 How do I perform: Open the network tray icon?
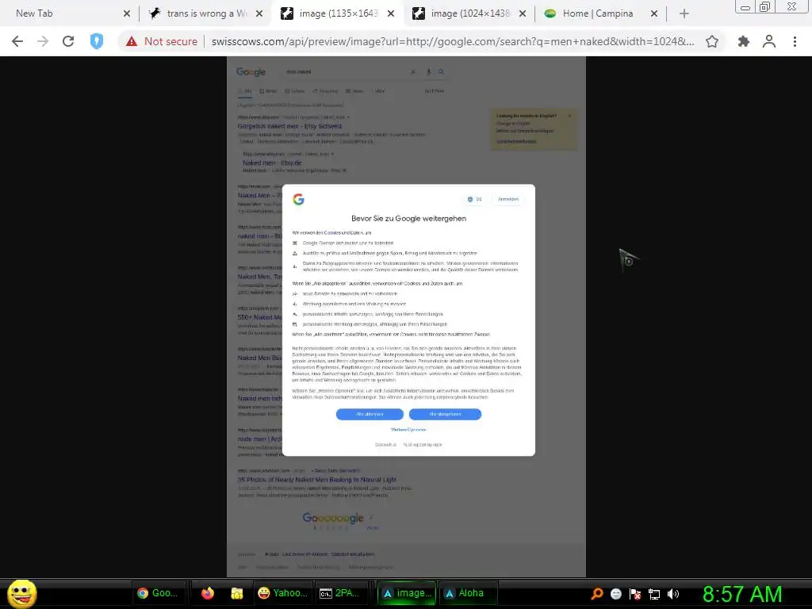(x=654, y=594)
